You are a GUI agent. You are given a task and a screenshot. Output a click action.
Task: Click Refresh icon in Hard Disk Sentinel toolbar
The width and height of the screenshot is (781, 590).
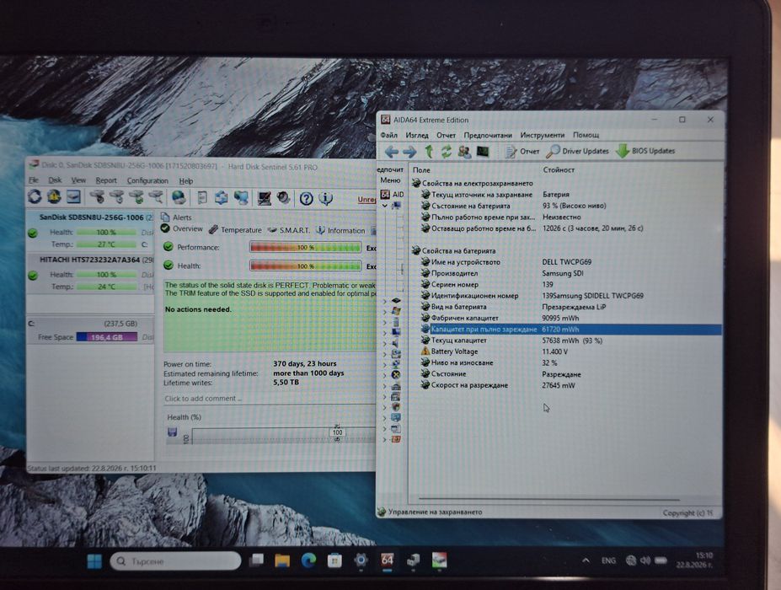point(35,197)
